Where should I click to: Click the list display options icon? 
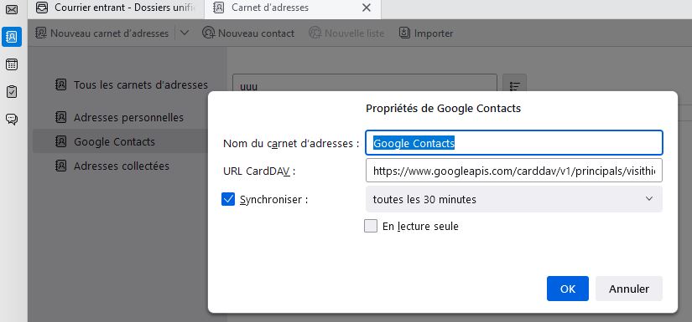[514, 85]
